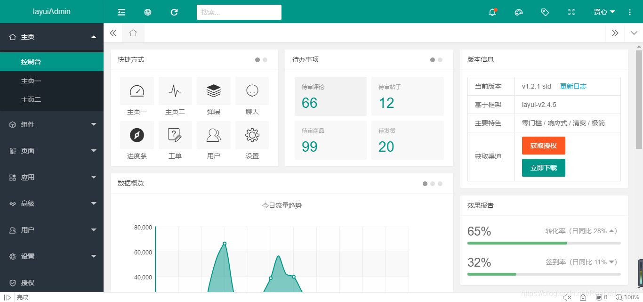Open the 更新日志 link
643x302 pixels.
(x=573, y=86)
